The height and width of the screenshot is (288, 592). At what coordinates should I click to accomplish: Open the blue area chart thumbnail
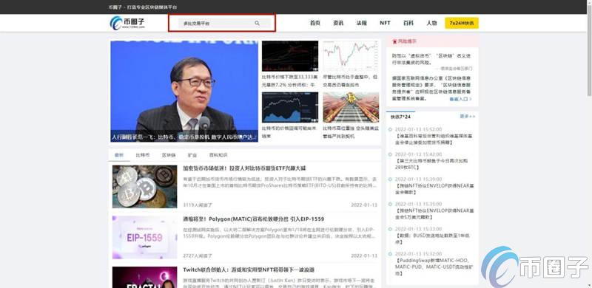[290, 107]
